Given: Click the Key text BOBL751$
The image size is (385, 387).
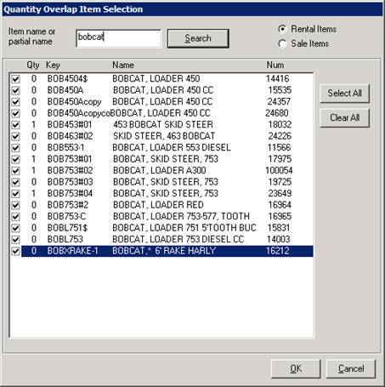Looking at the screenshot, I should 67,228.
